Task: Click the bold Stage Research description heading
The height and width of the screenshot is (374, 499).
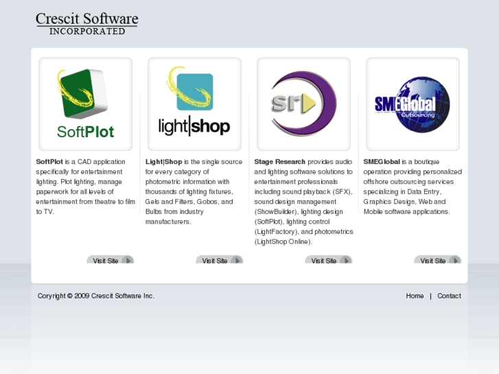Action: coord(280,162)
